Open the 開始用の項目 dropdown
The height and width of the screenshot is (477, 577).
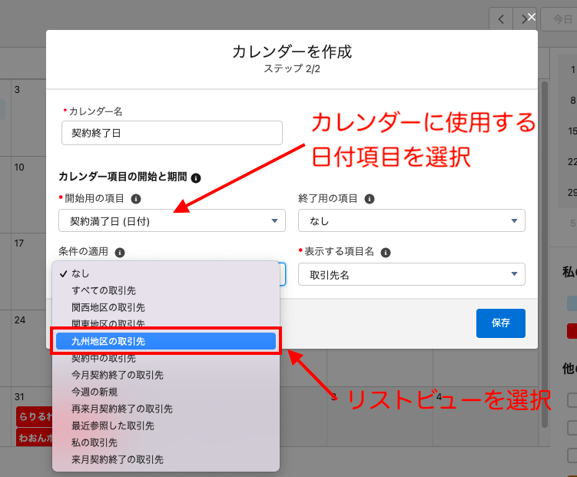172,220
